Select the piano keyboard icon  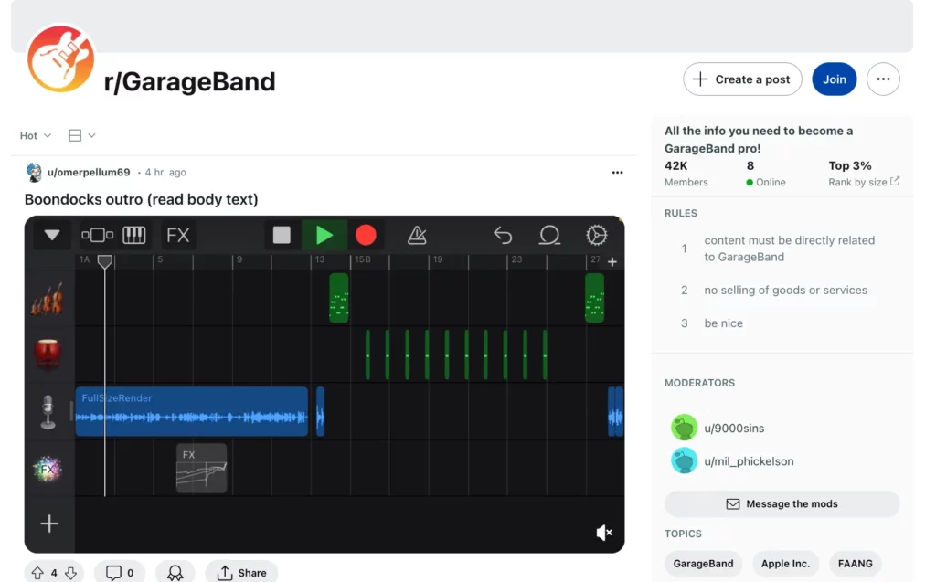click(134, 236)
